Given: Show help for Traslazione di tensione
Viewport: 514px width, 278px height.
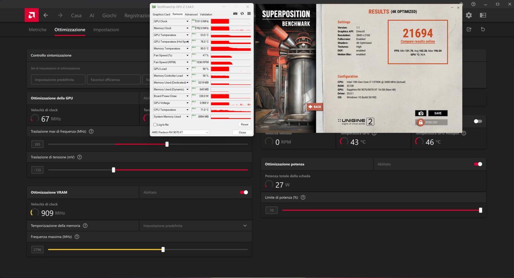Looking at the screenshot, I should click(80, 157).
